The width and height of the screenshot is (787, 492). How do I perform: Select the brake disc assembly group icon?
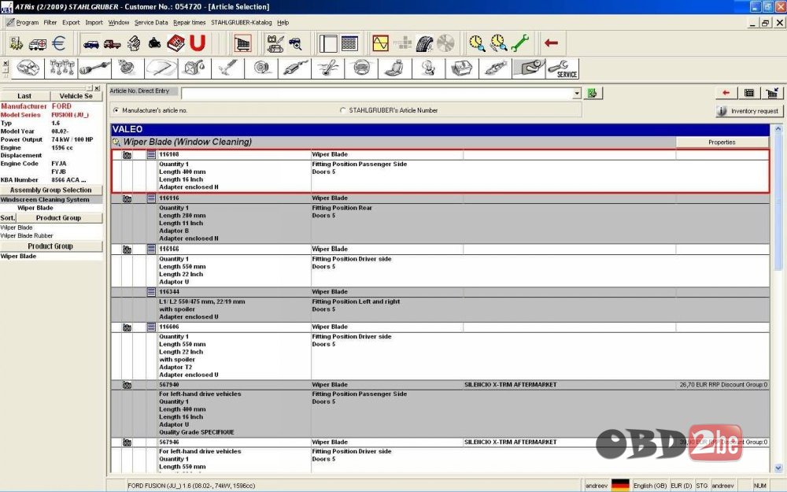pos(261,68)
